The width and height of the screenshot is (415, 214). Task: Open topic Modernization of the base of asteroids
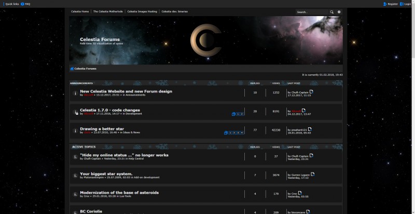(119, 193)
